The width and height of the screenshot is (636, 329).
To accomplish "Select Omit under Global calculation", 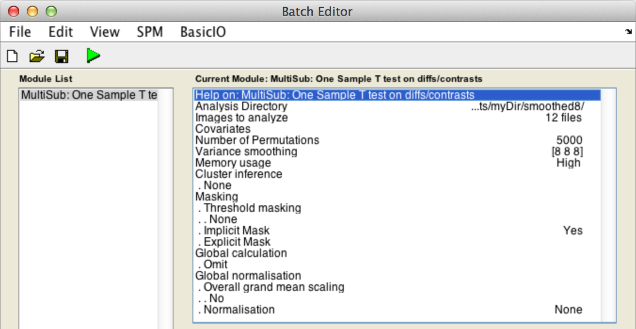I will [397, 265].
